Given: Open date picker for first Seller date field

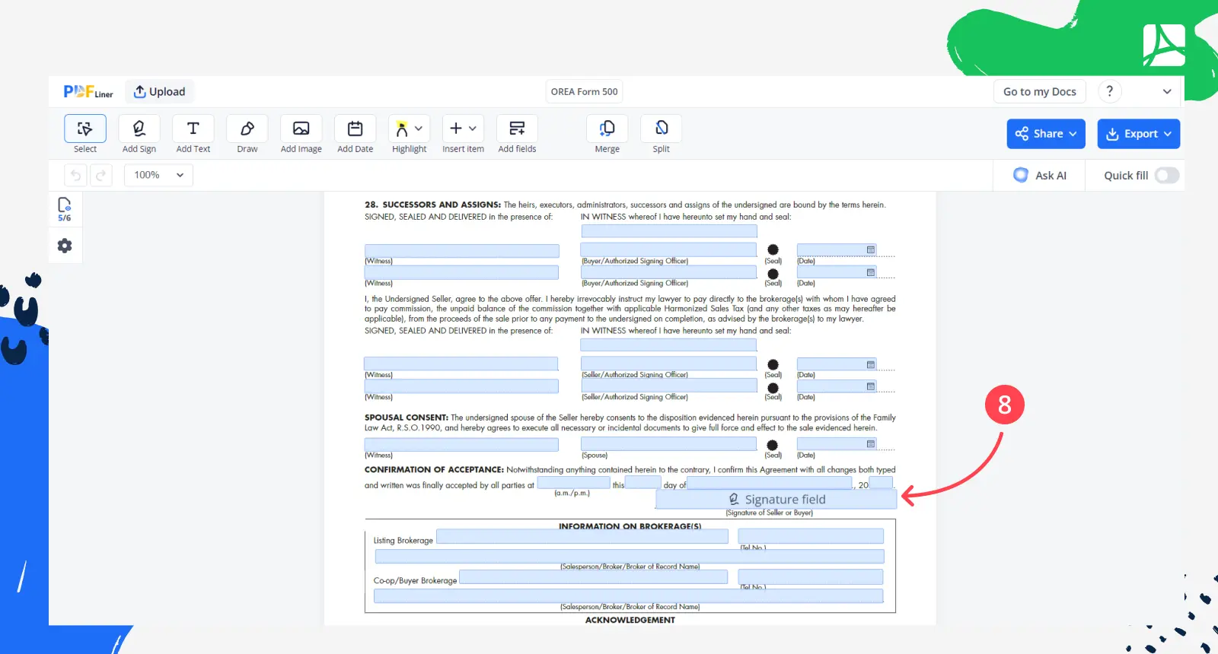Looking at the screenshot, I should pyautogui.click(x=871, y=365).
